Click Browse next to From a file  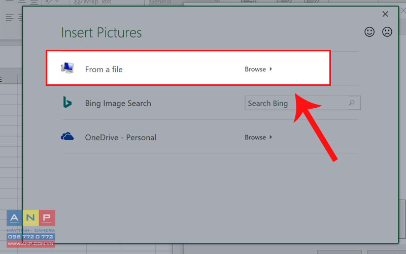pyautogui.click(x=255, y=69)
